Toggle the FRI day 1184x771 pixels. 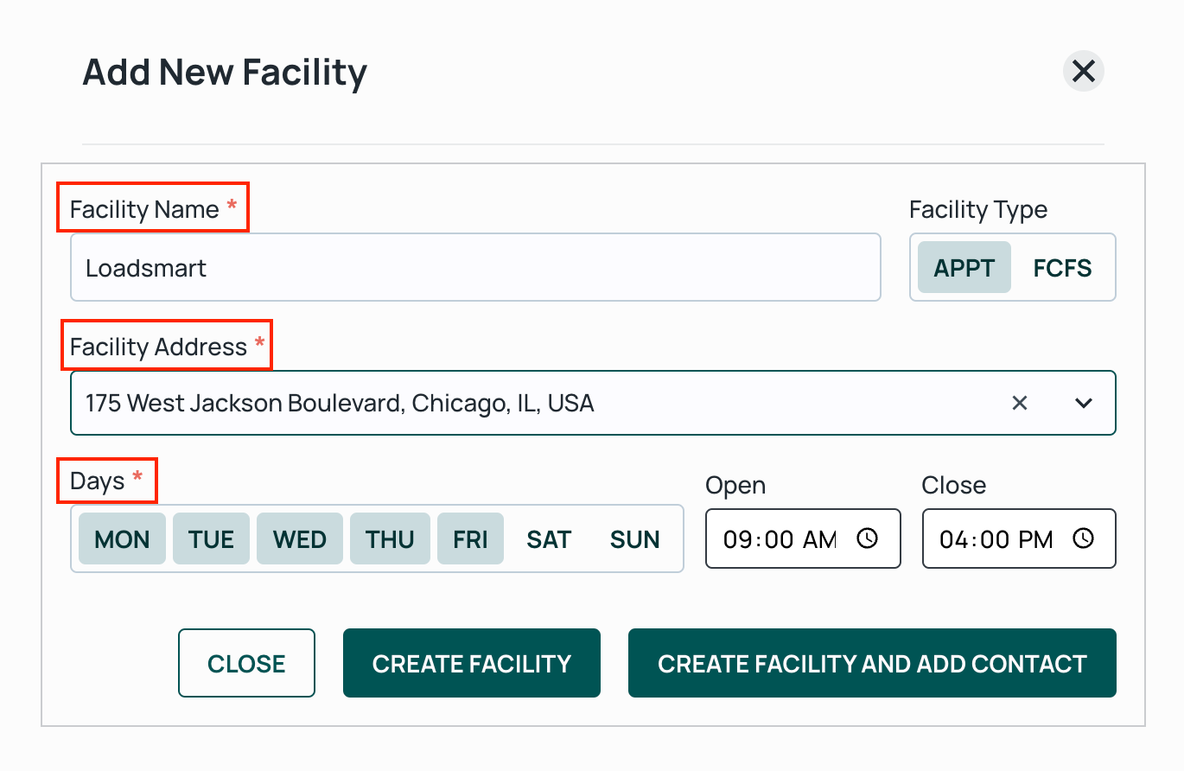pyautogui.click(x=470, y=539)
